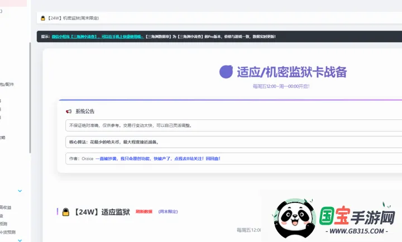Click the lock icon beside 机密监狱 tab title
Screen dimensions: 402x242
pyautogui.click(x=42, y=18)
